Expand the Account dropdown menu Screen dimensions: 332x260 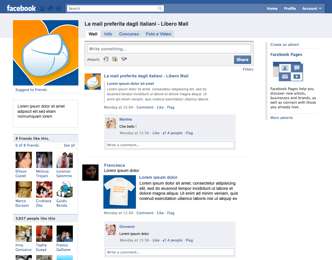312,8
